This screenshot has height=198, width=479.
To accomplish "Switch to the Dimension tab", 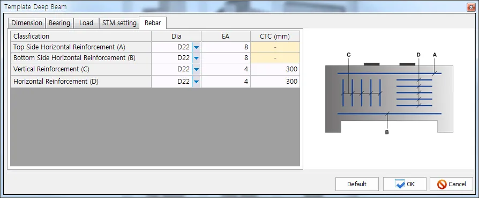I will [x=27, y=23].
